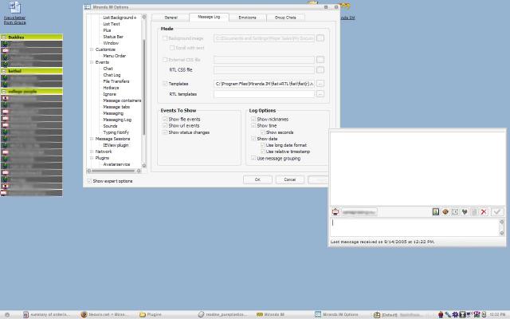This screenshot has width=510, height=319.
Task: Click the send checkmark button in chat
Action: point(497,212)
